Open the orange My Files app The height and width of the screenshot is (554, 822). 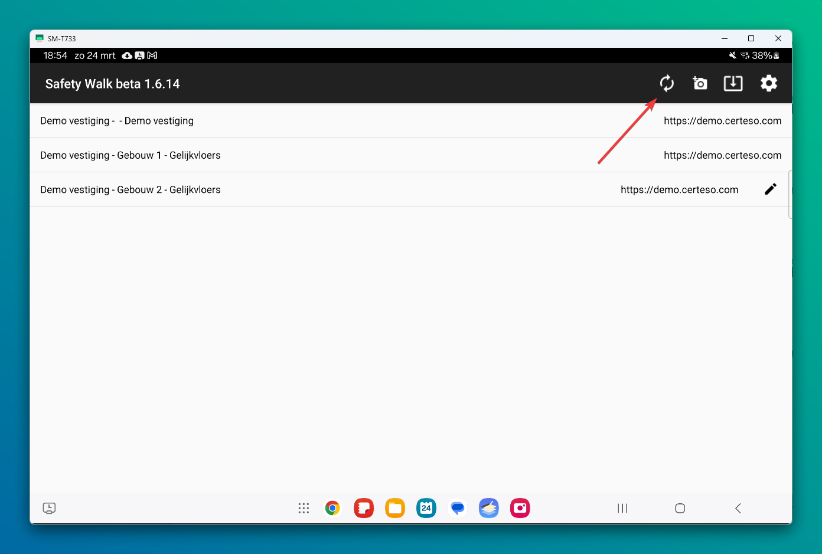point(395,508)
